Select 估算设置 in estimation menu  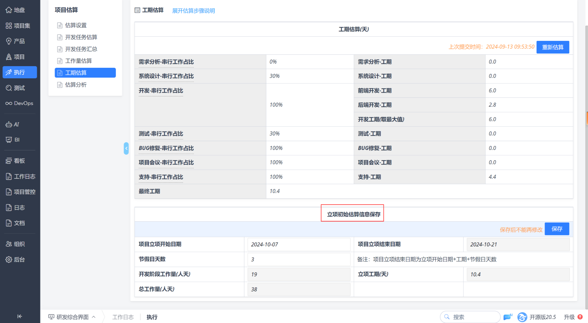pyautogui.click(x=76, y=25)
